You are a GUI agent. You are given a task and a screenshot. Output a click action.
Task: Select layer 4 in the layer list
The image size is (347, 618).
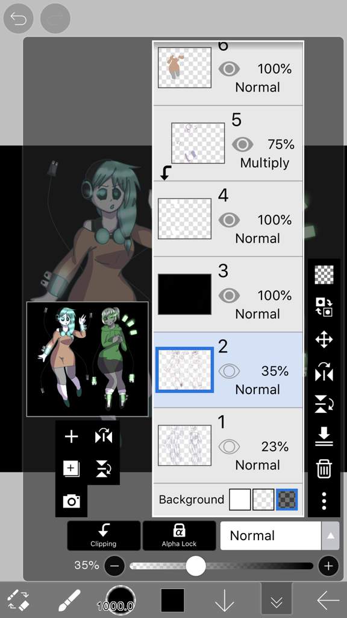tap(228, 219)
